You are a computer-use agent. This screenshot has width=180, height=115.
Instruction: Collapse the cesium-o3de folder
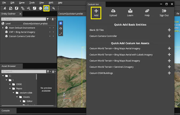pyautogui.click(x=14, y=93)
